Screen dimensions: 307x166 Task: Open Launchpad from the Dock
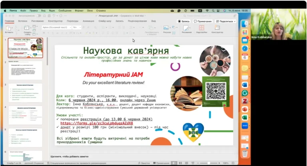pos(245,32)
